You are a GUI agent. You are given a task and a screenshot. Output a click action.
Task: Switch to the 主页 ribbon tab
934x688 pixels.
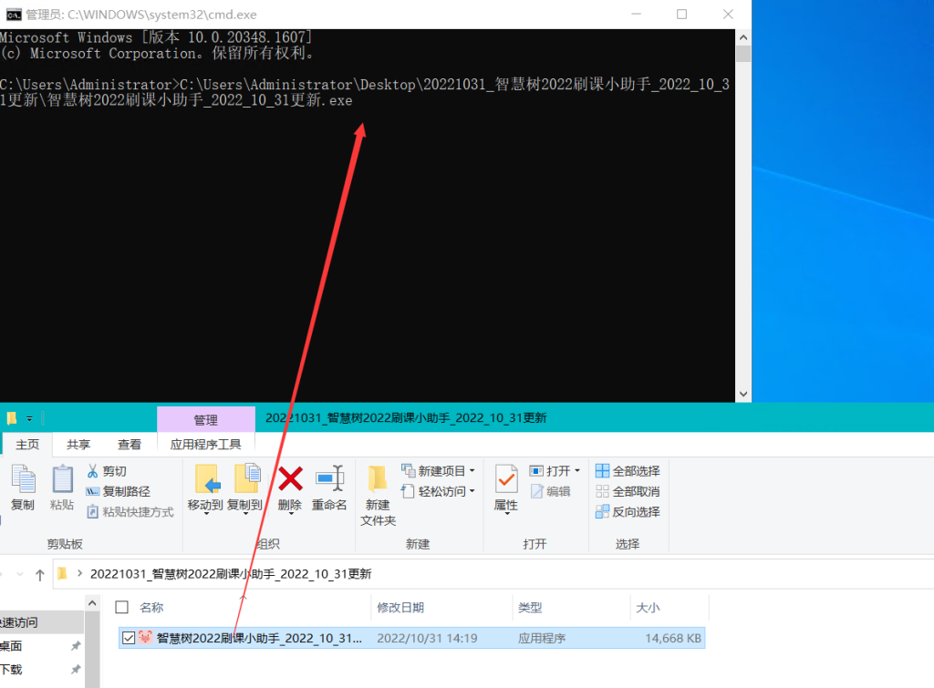click(x=27, y=445)
